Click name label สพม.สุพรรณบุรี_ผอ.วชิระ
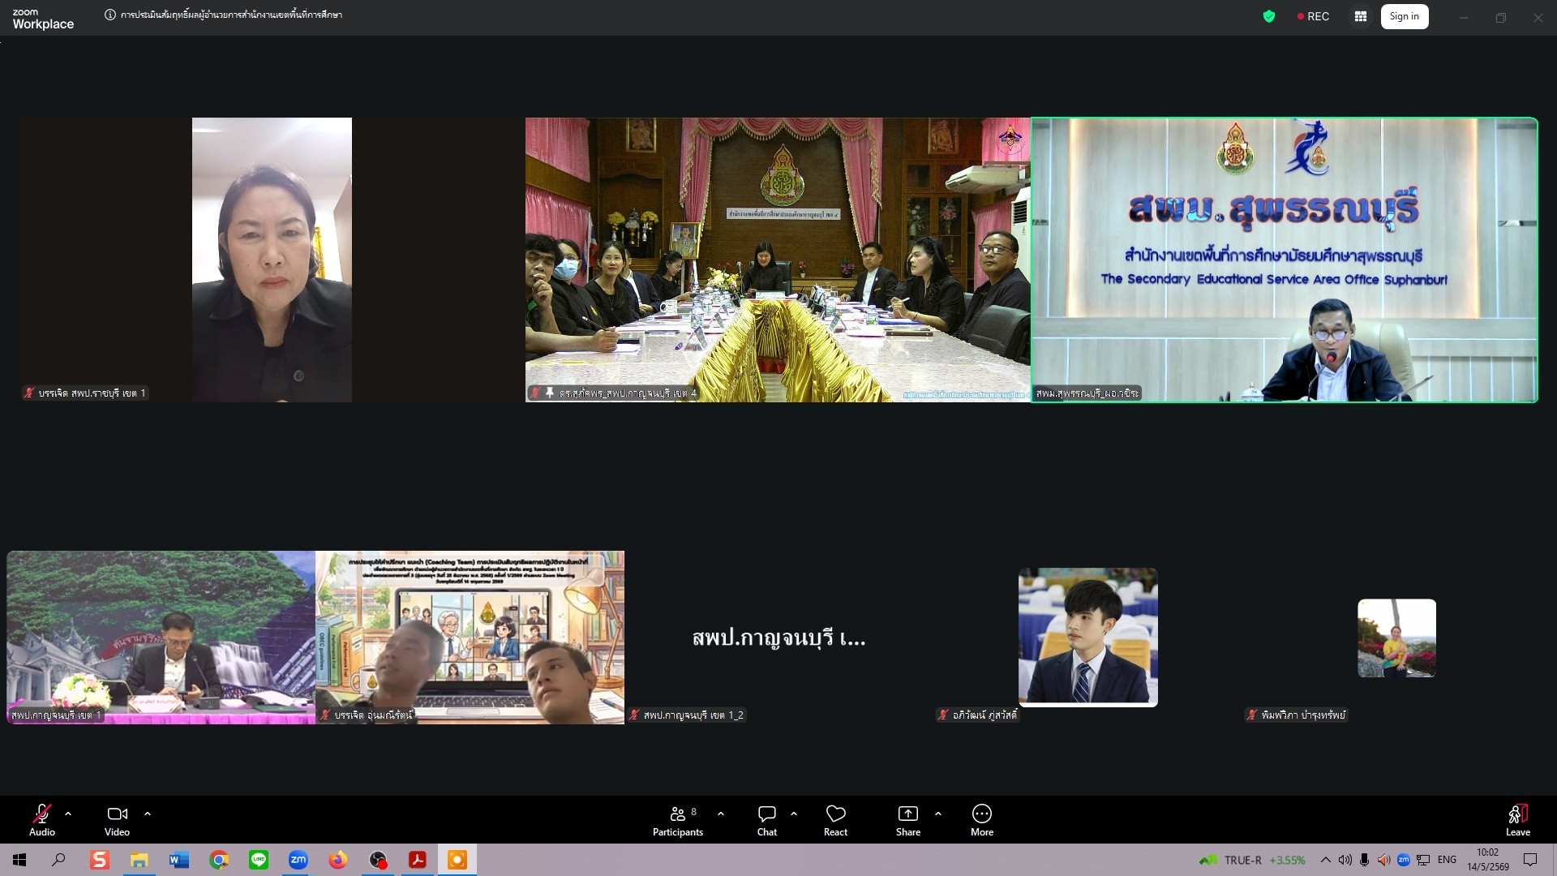Viewport: 1557px width, 876px height. click(x=1087, y=393)
